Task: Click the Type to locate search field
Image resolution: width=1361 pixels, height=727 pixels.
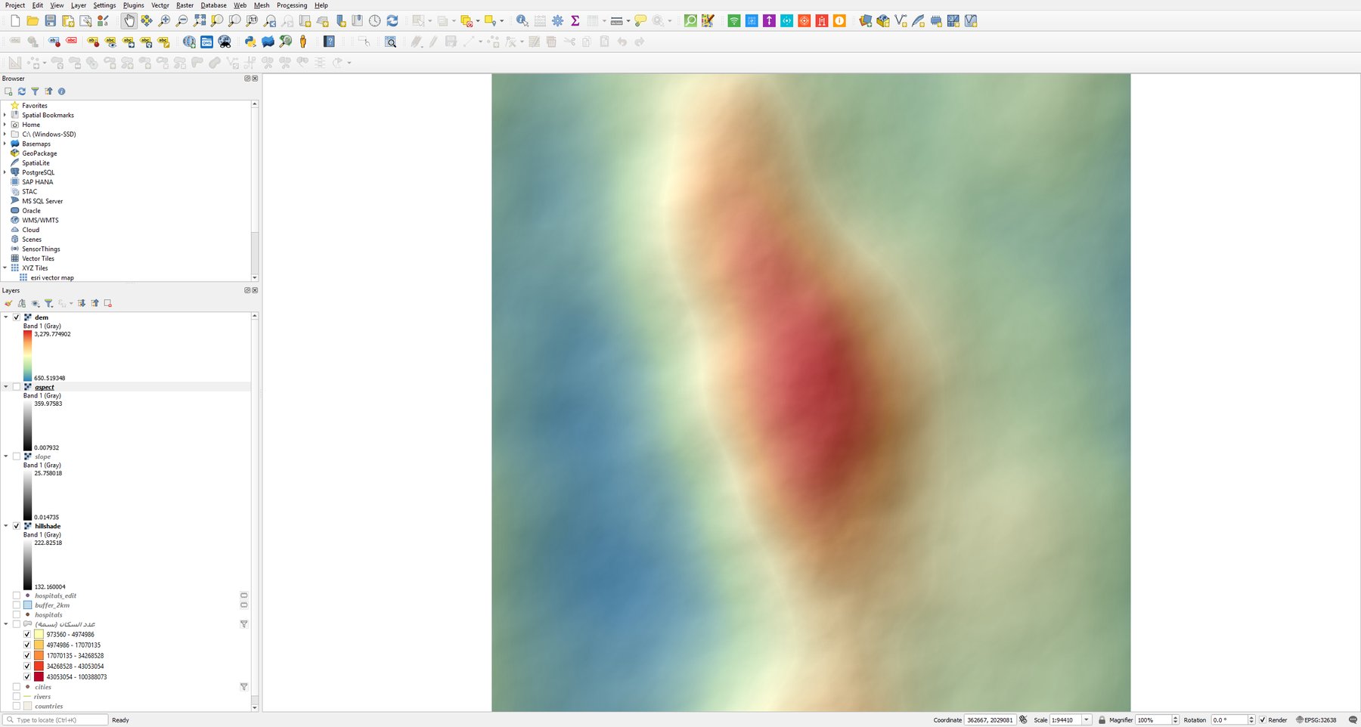Action: pyautogui.click(x=55, y=720)
